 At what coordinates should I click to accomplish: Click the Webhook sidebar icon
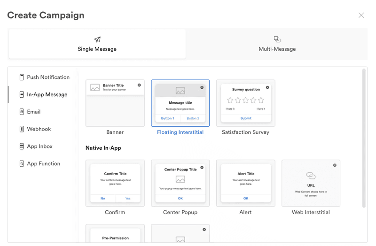22,129
